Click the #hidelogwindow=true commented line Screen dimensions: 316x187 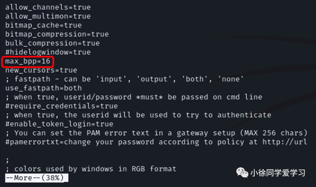coord(48,52)
